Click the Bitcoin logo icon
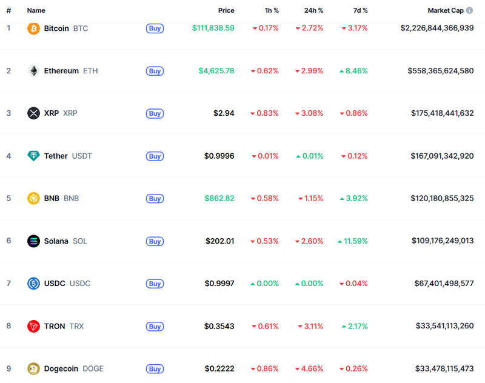Screen dimensions: 485x383 click(x=34, y=28)
